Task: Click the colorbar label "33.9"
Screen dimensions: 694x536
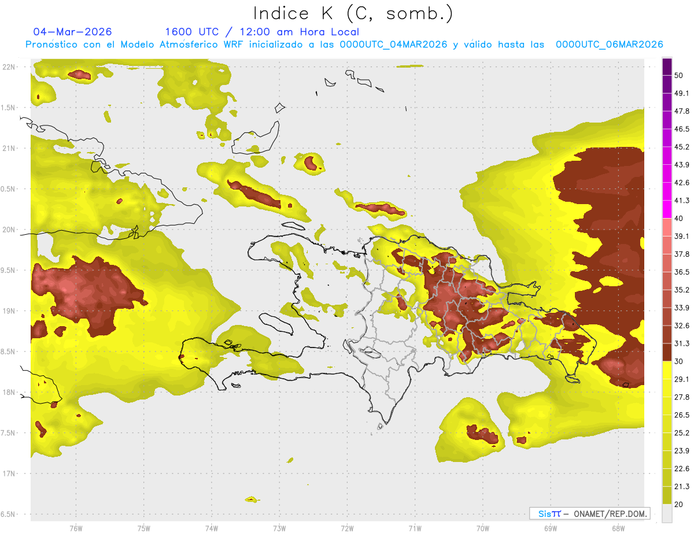Action: pos(682,308)
